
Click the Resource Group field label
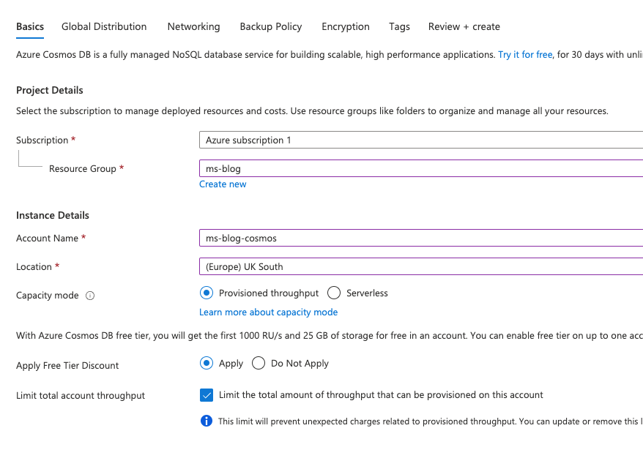[x=83, y=169]
